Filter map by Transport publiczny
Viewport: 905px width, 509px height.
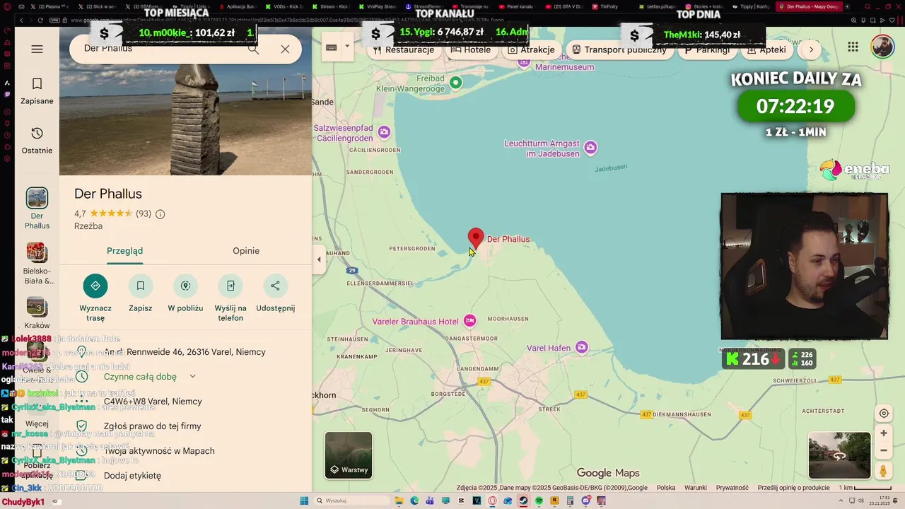[619, 49]
